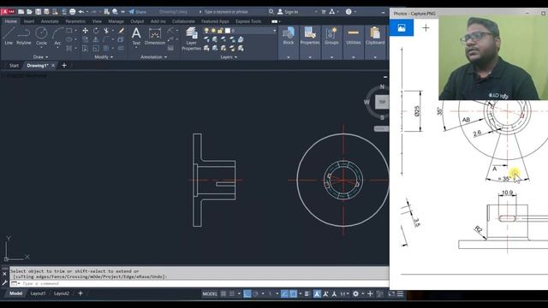548x308 pixels.
Task: Click the Autodesk App Store cart icon
Action: pyautogui.click(x=324, y=11)
